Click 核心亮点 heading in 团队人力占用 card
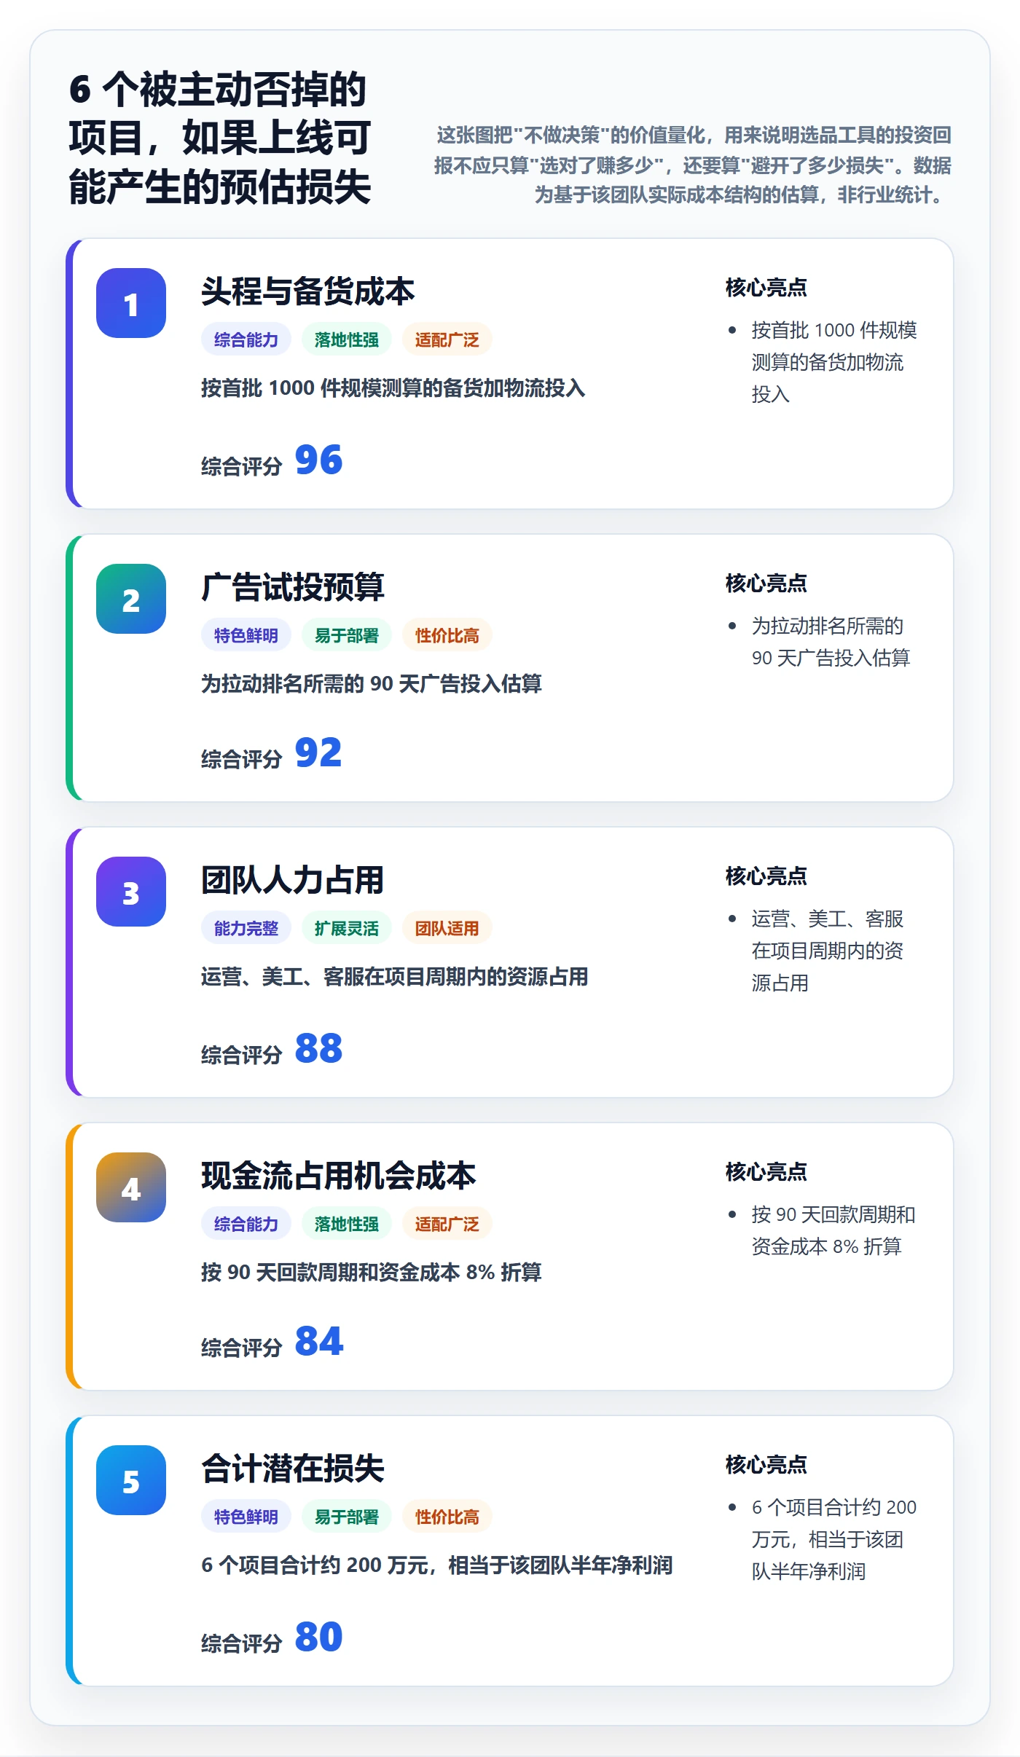Image resolution: width=1020 pixels, height=1757 pixels. pyautogui.click(x=766, y=876)
